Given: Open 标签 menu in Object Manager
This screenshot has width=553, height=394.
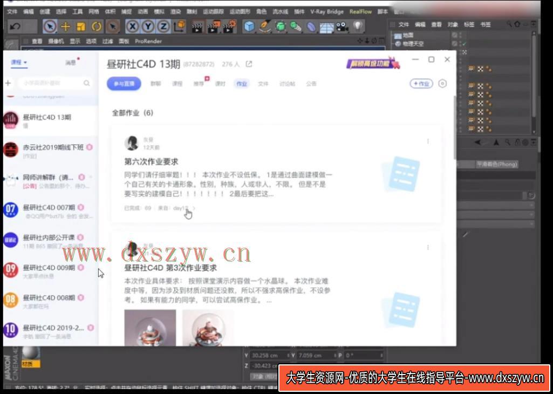Looking at the screenshot, I should 469,25.
